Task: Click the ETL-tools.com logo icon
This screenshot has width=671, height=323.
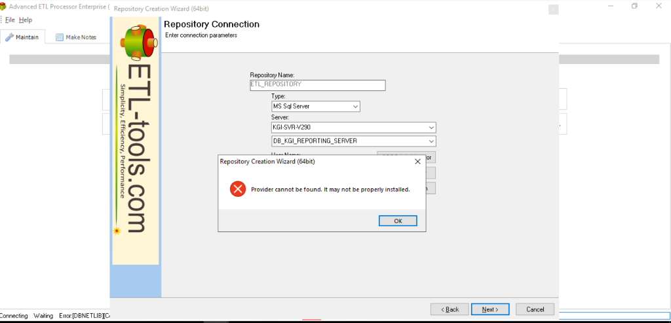Action: pos(139,42)
